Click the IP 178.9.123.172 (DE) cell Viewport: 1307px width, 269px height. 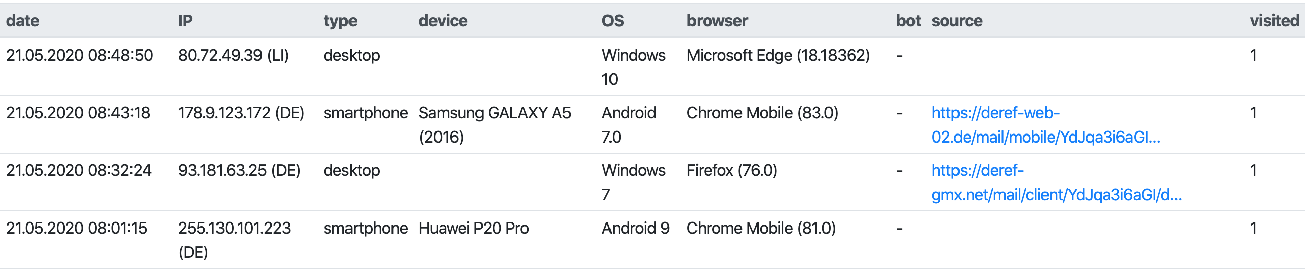241,113
